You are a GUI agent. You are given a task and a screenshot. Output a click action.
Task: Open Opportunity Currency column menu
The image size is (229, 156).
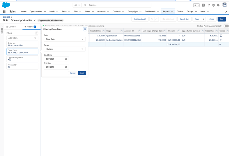(x=202, y=31)
